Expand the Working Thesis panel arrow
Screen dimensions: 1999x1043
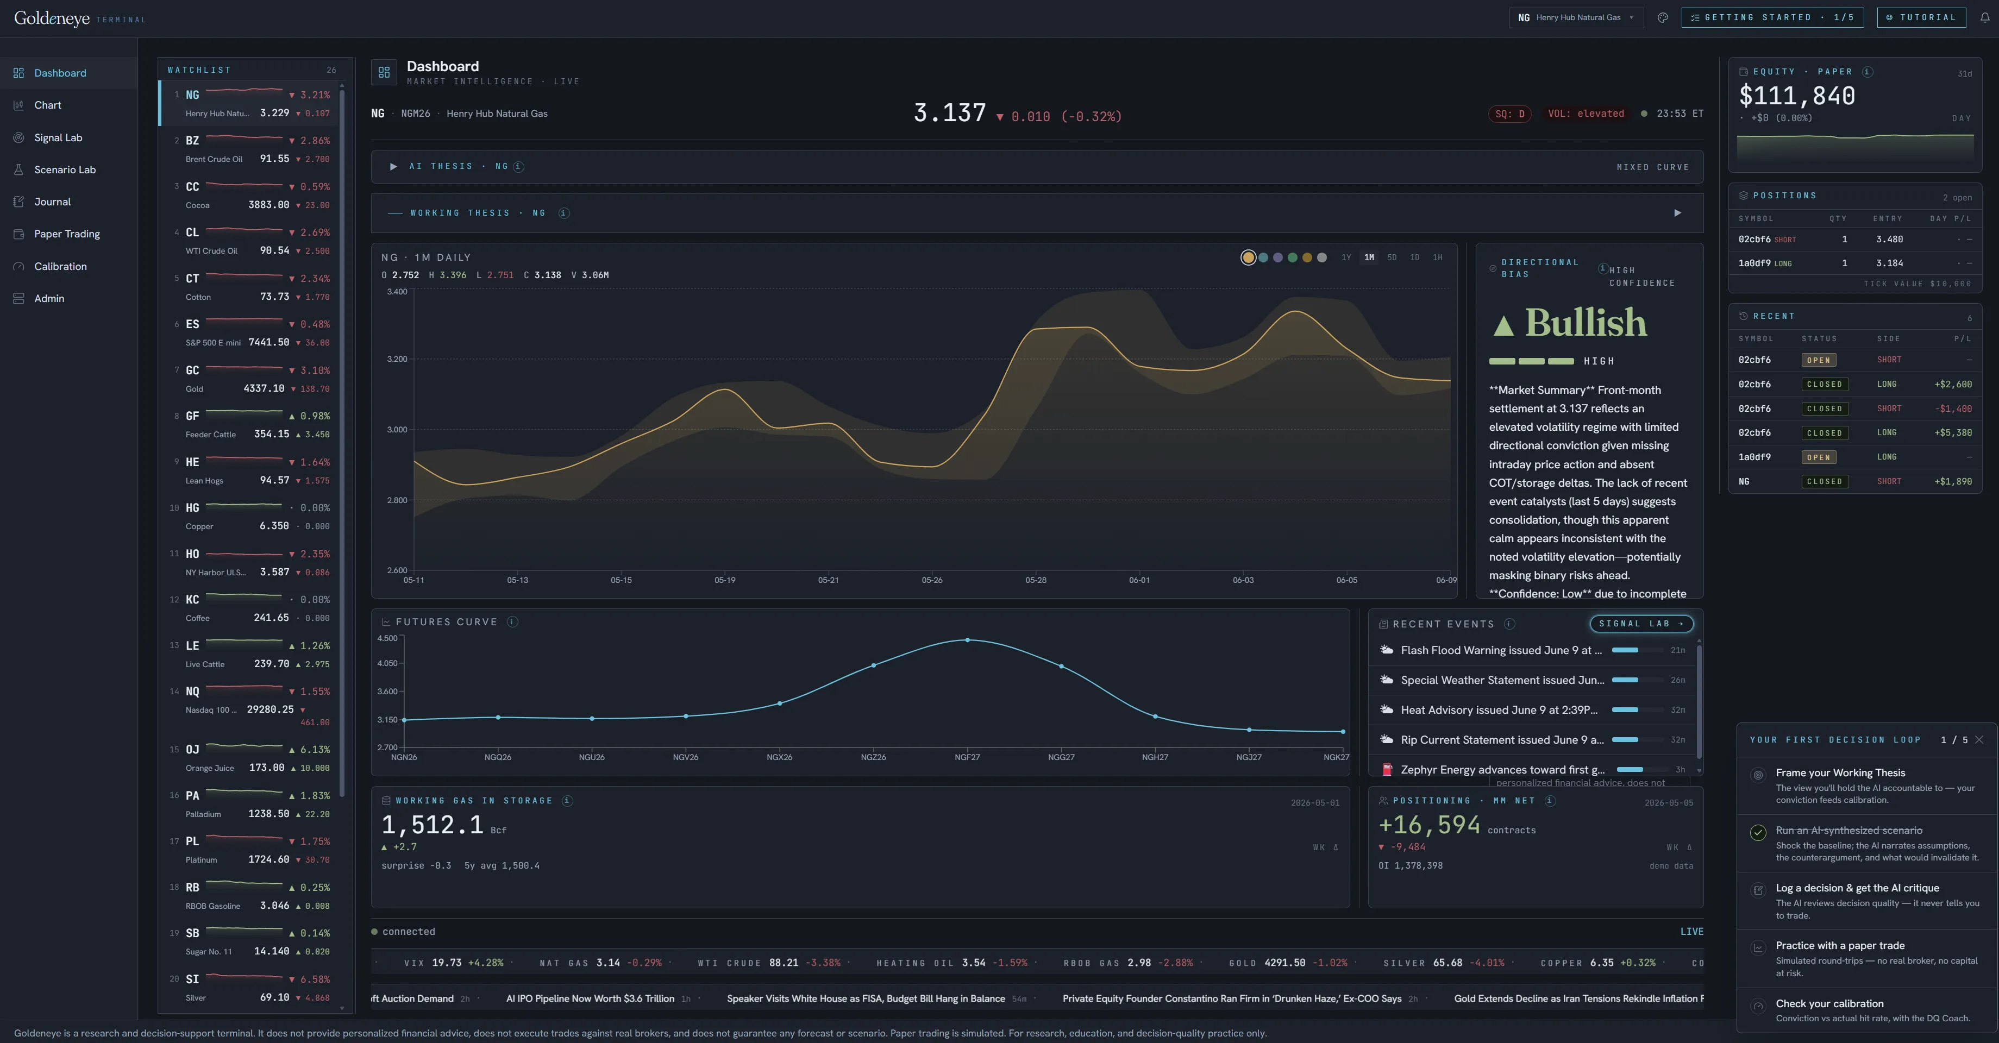(x=1677, y=213)
